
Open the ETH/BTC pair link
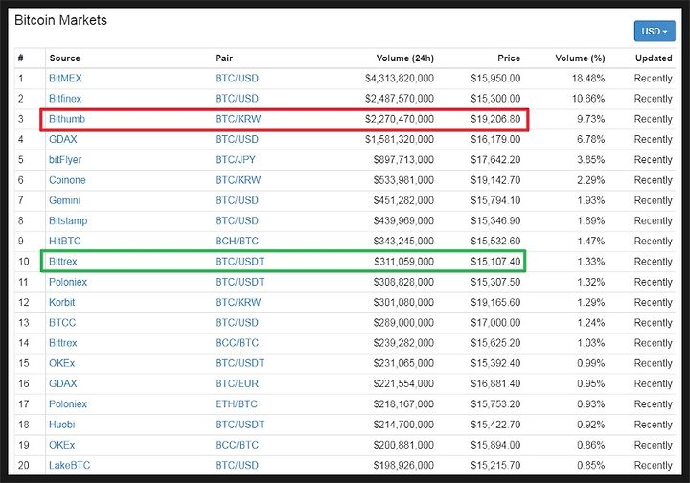[237, 403]
